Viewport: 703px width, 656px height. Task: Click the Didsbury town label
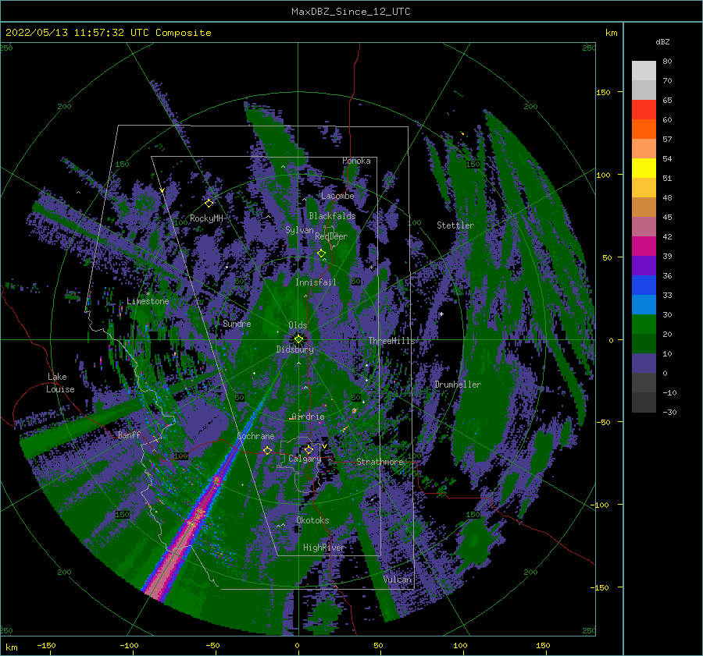point(295,349)
